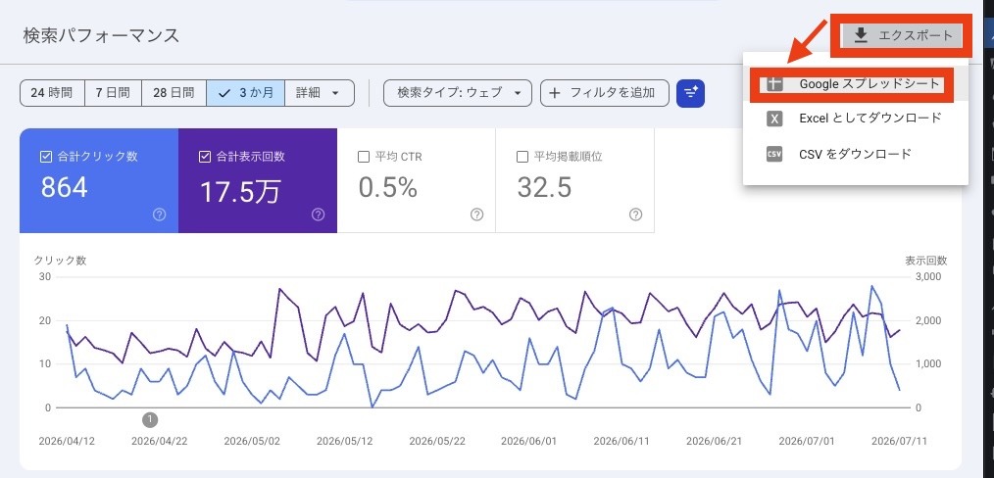Click the Excel X icon
Viewport: 994px width, 478px height.
774,119
